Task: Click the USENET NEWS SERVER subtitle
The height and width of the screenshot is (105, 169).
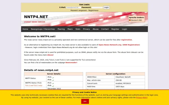Action: click(x=35, y=22)
